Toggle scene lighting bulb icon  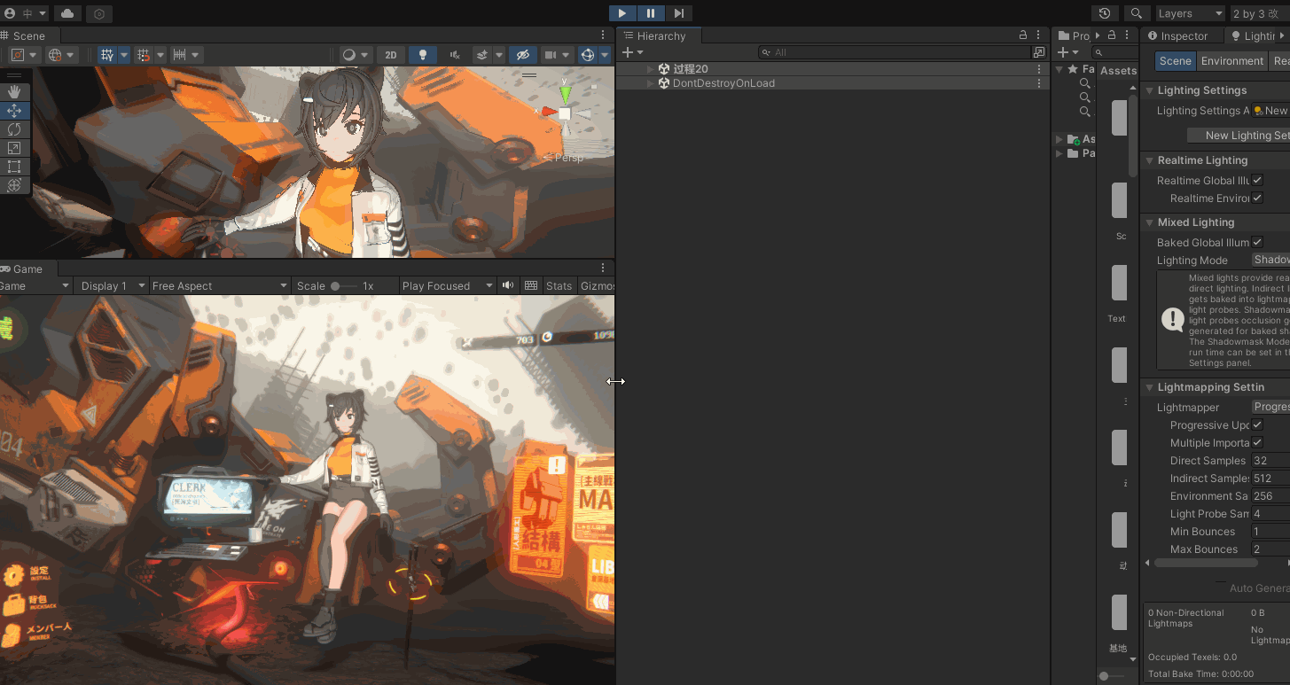[423, 55]
